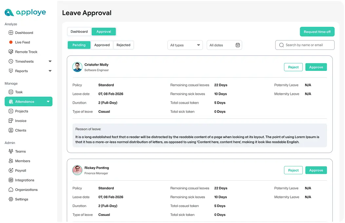
Task: Click Reason of leave label
Action: pyautogui.click(x=88, y=129)
